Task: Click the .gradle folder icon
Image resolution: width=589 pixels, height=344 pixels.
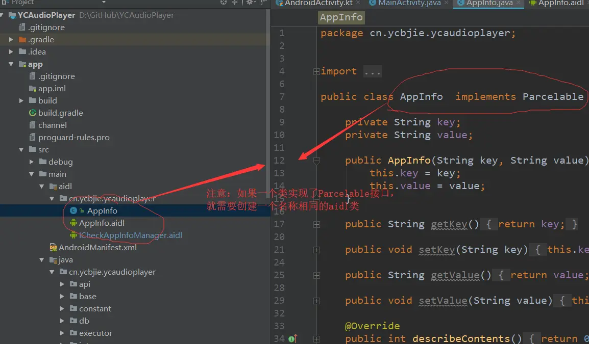Action: click(x=22, y=39)
